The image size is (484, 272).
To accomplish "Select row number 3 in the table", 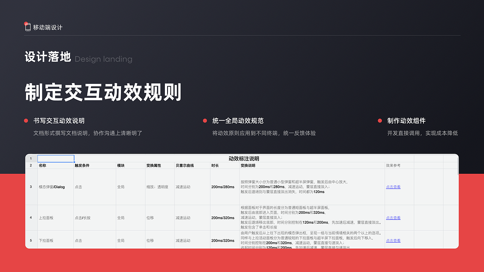I will click(x=31, y=187).
